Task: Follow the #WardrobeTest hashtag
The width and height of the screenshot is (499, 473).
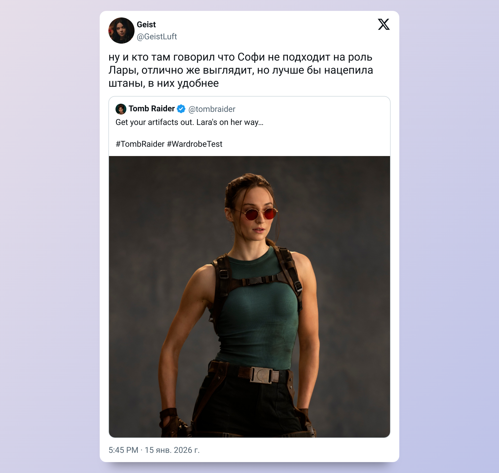Action: [x=194, y=144]
